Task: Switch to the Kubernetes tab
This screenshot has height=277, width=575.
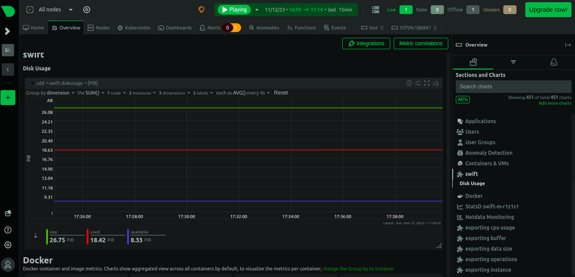Action: click(134, 28)
